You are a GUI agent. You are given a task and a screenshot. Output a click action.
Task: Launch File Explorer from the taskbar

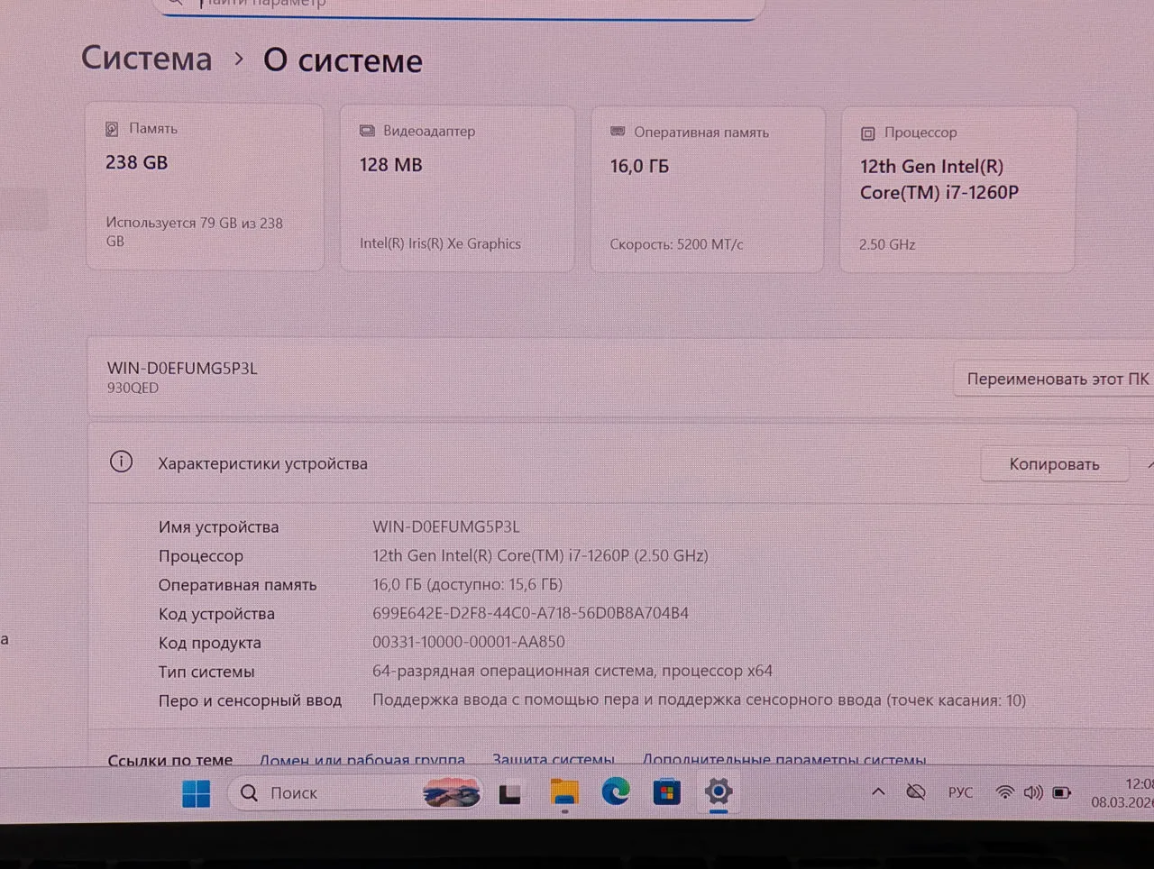[x=564, y=793]
